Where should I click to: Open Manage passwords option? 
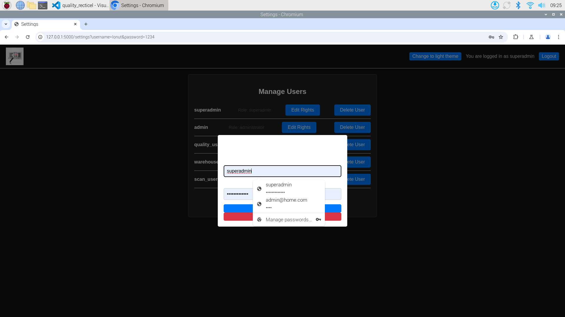288,220
